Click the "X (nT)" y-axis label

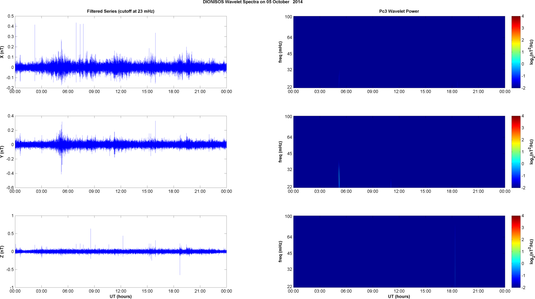pyautogui.click(x=2, y=52)
